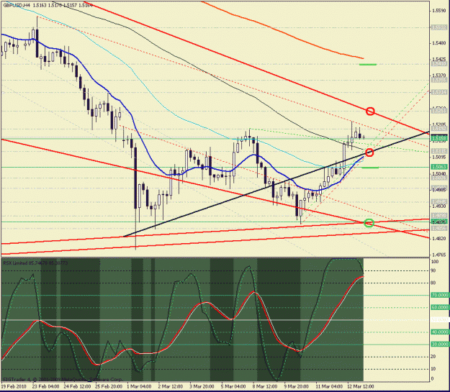
Task: Click the 25 Feb 20:00 time label
Action: [x=109, y=386]
